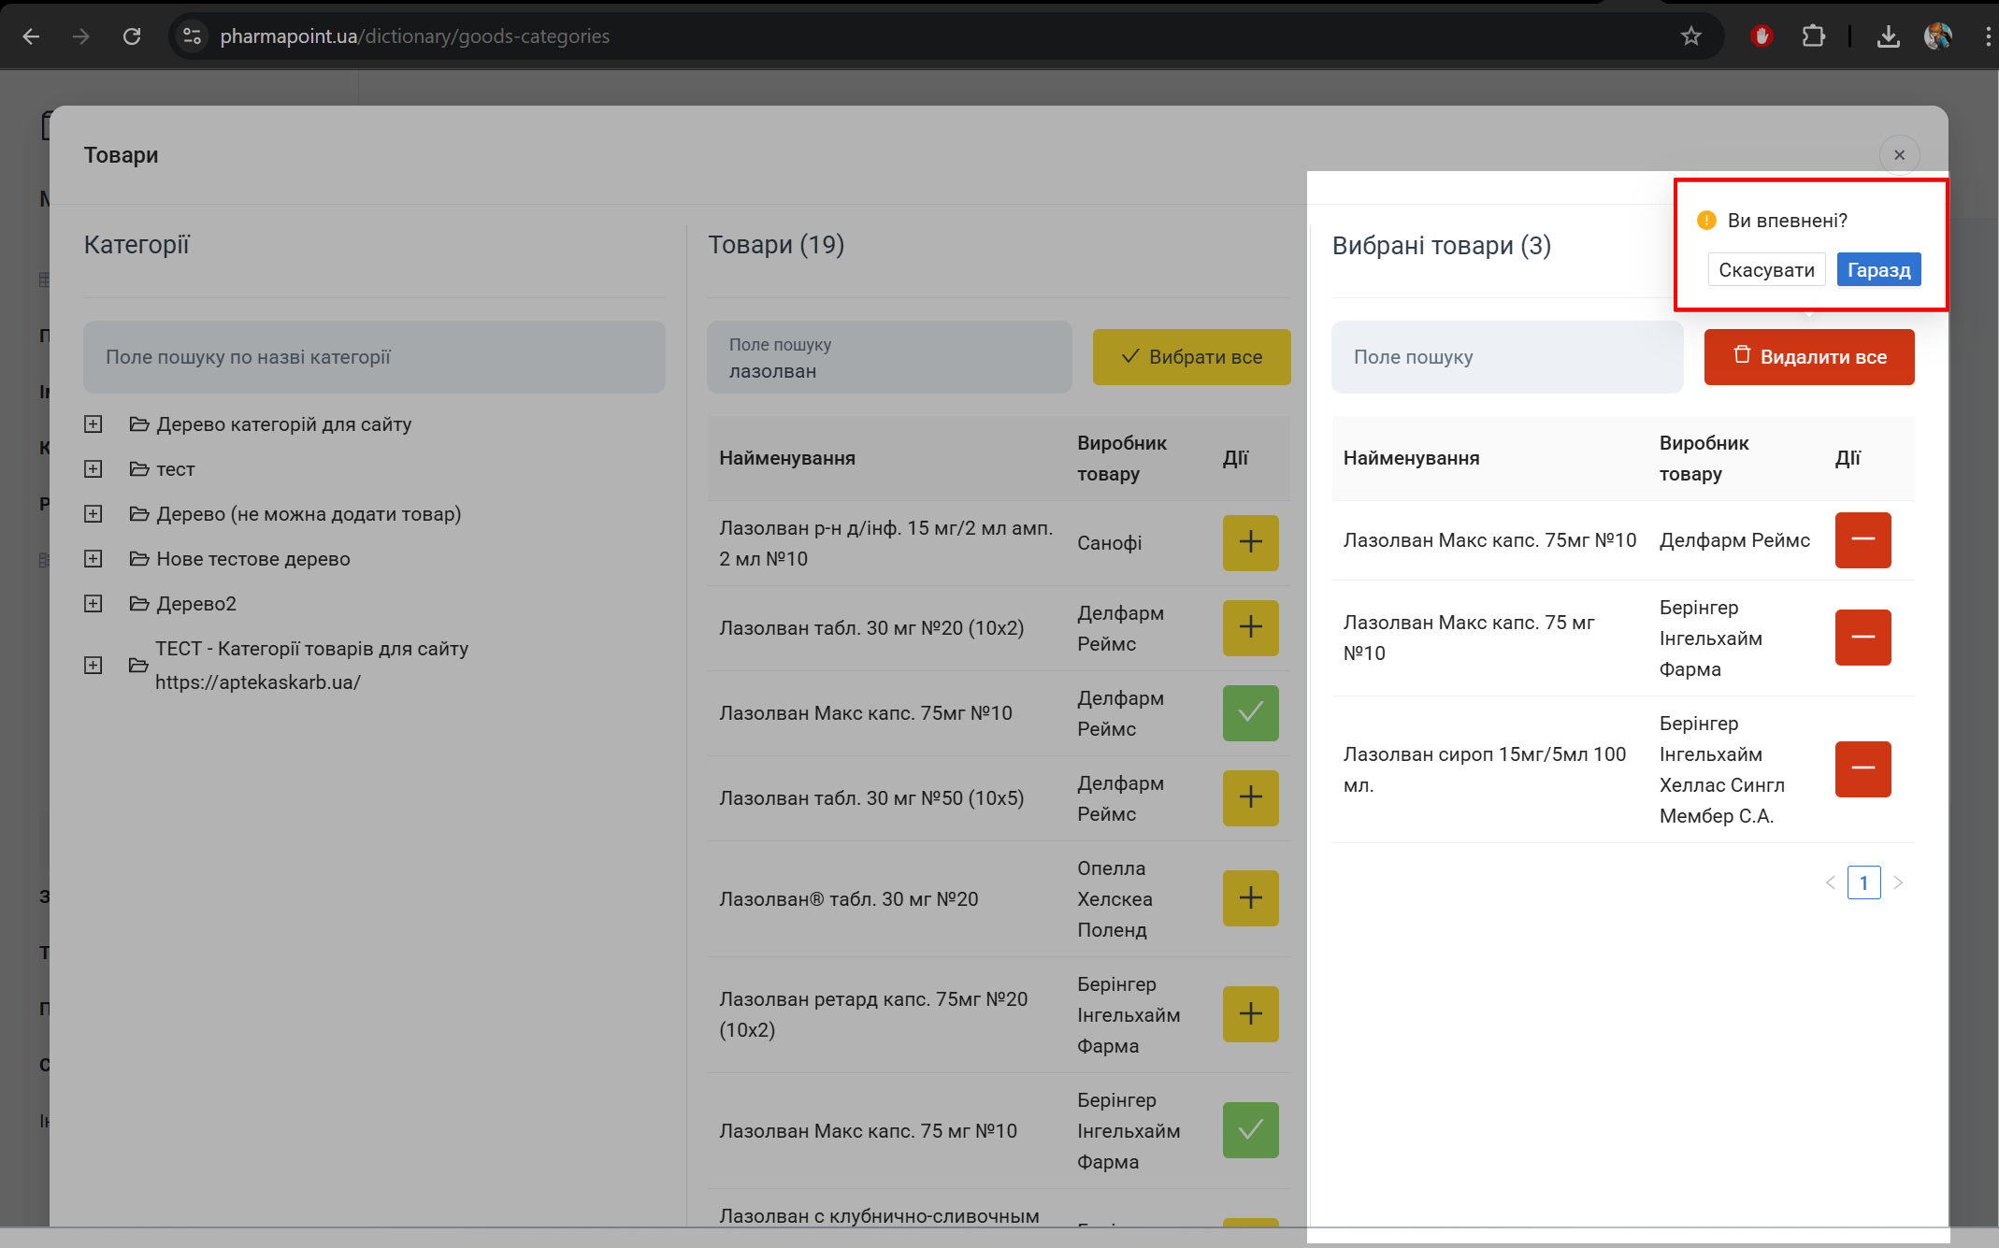Screen dimensions: 1999x1248
Task: Cancel confirmation with Скасувати button
Action: 1765,270
